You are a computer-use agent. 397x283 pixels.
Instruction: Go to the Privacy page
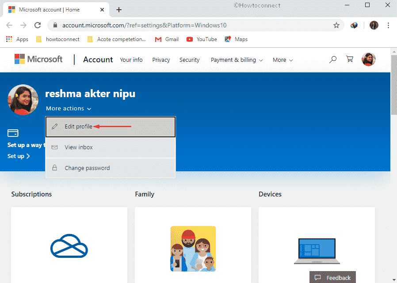161,60
